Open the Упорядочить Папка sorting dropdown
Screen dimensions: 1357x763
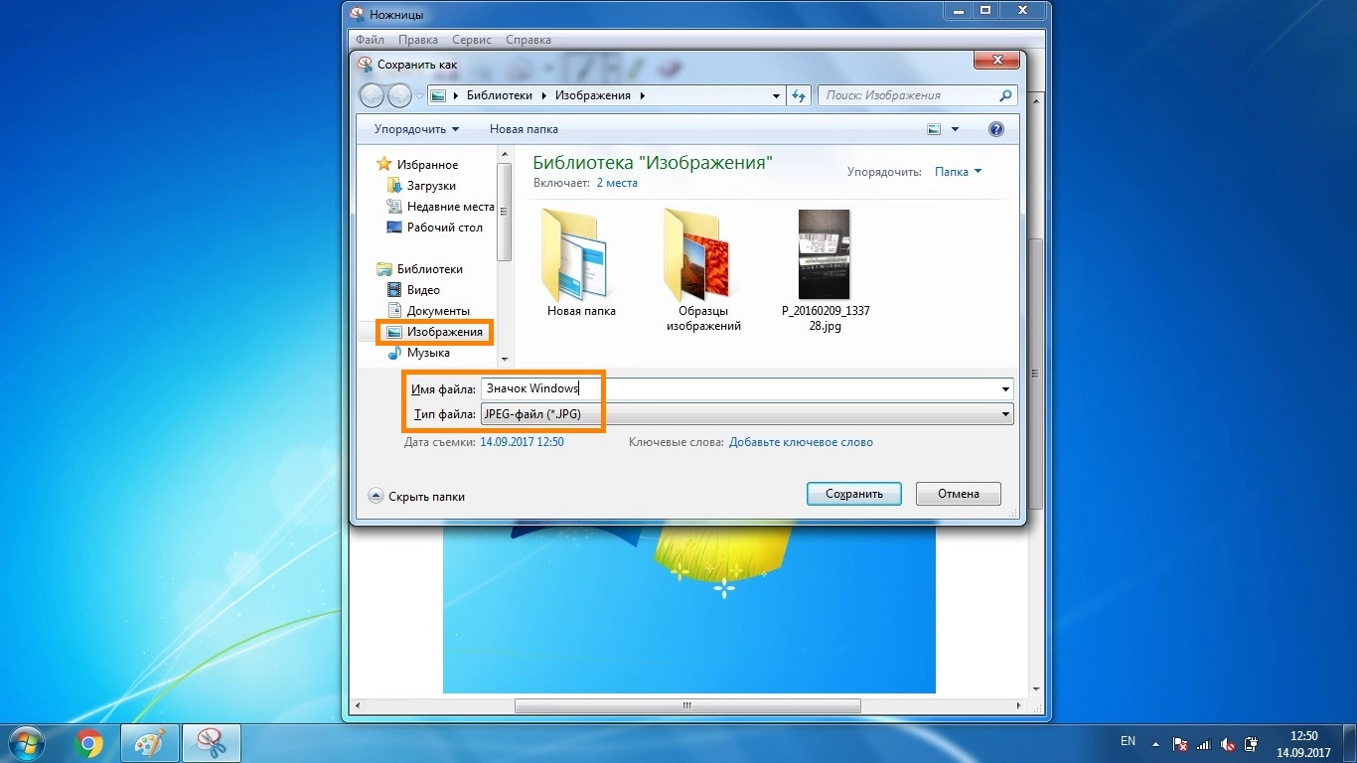tap(957, 171)
